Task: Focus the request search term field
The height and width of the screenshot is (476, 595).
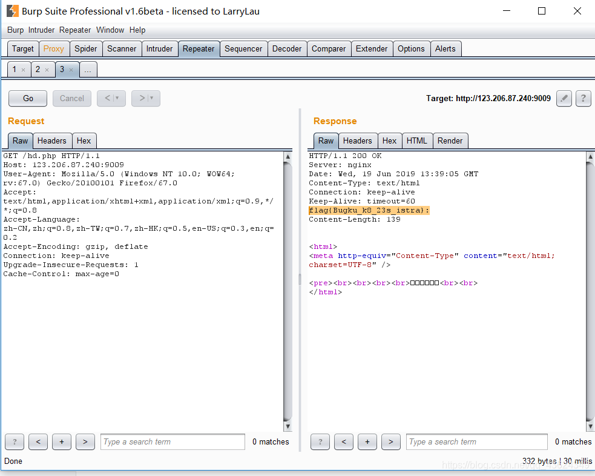Action: 173,442
